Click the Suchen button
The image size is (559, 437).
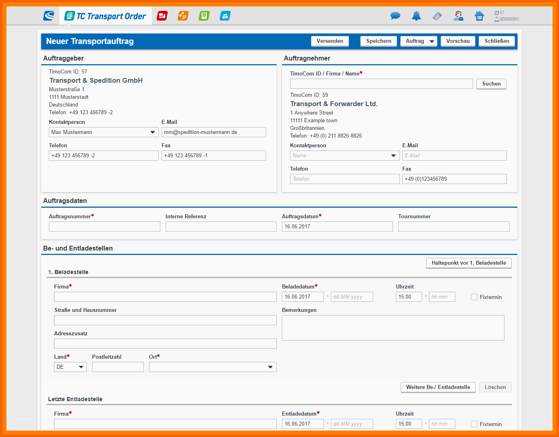(x=491, y=84)
